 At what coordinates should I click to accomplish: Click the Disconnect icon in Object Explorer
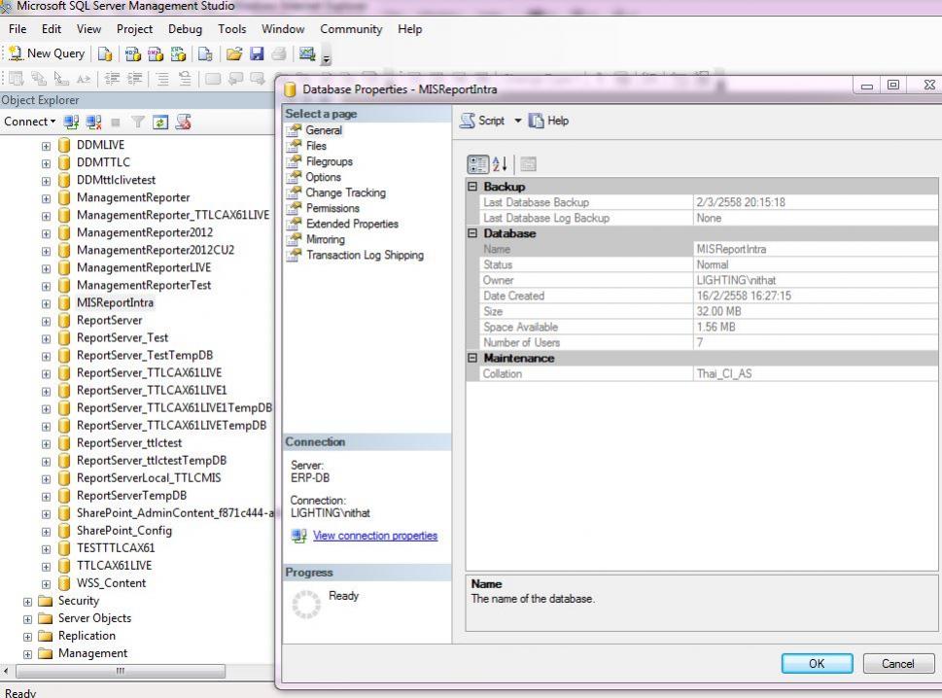pos(94,122)
